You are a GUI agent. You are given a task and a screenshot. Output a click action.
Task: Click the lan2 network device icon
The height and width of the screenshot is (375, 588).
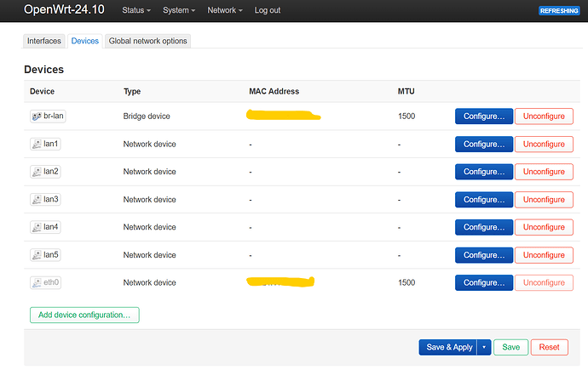point(37,172)
